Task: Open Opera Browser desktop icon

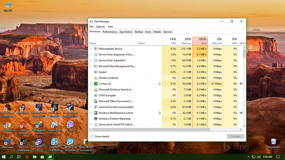Action: pyautogui.click(x=23, y=128)
